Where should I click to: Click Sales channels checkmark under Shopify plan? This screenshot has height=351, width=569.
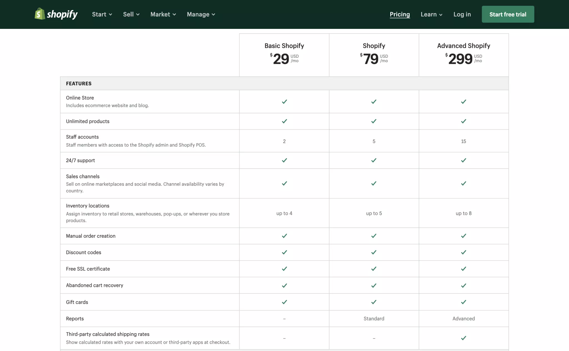tap(374, 184)
